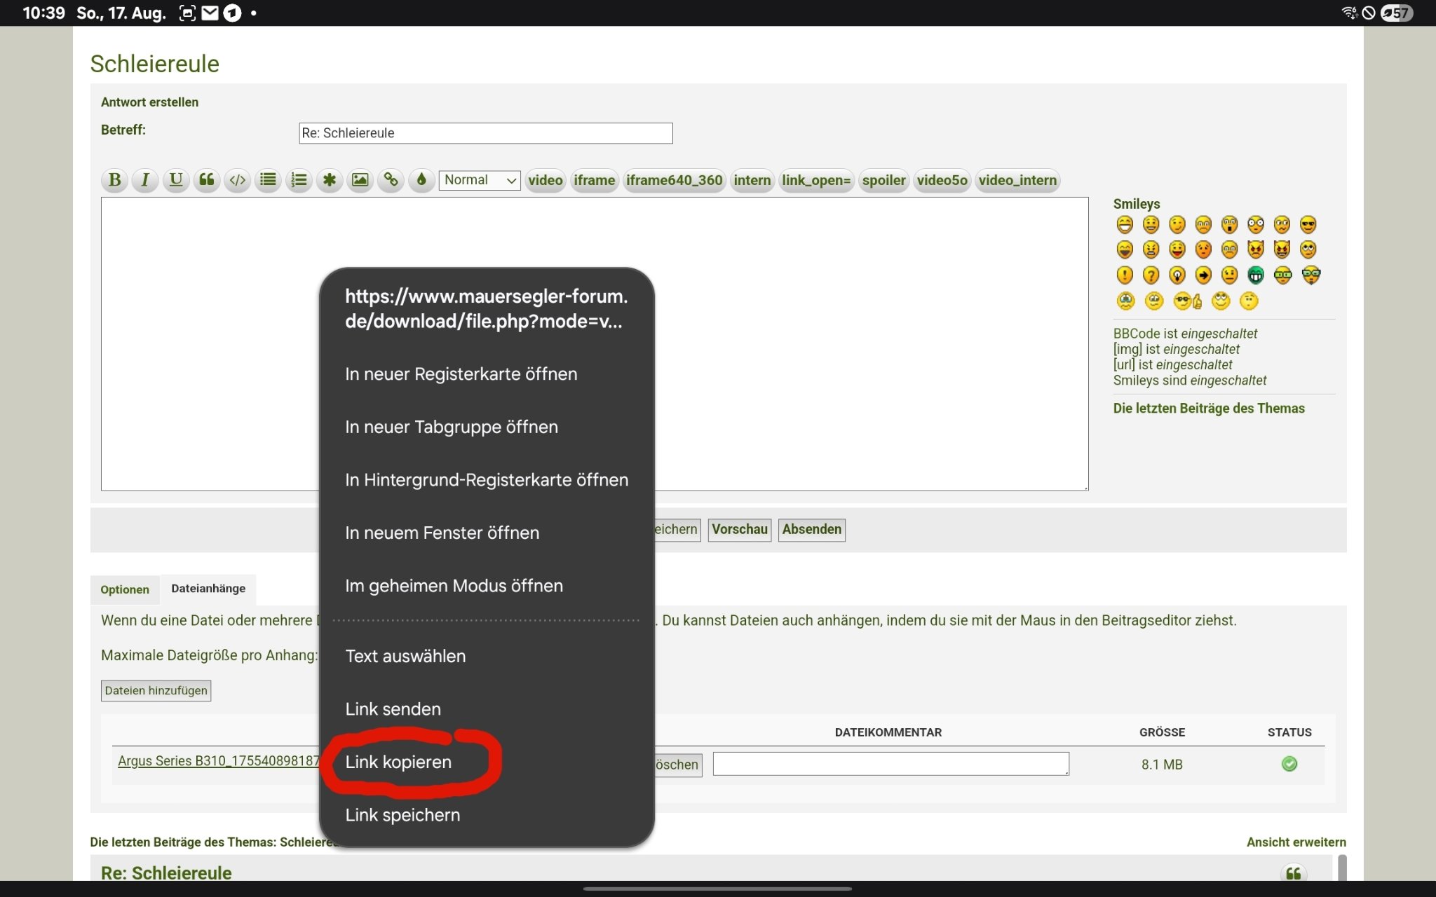The image size is (1436, 897).
Task: Insert code block using code icon
Action: click(x=238, y=180)
